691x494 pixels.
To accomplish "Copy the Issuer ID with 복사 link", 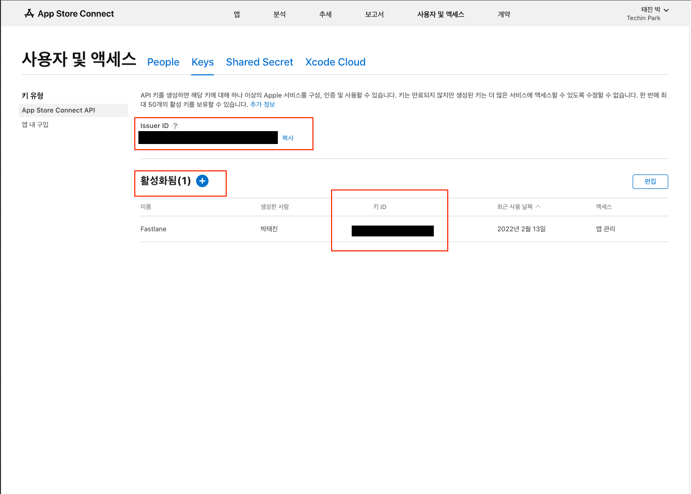I will 288,138.
